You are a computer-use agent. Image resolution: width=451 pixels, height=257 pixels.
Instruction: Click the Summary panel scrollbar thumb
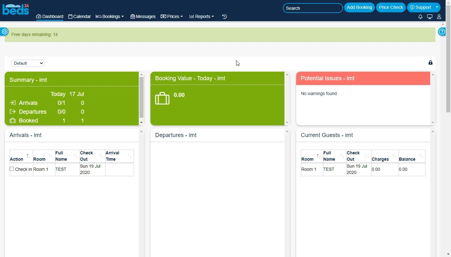tap(141, 97)
